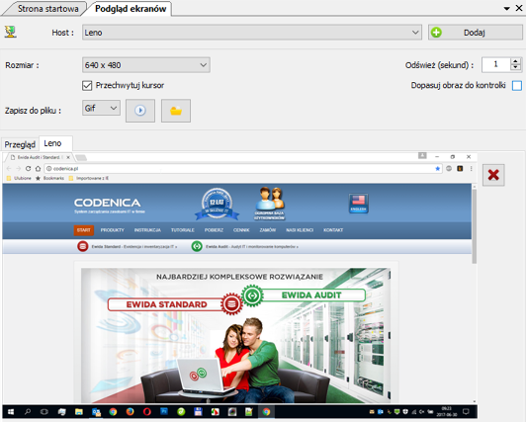Image resolution: width=526 pixels, height=422 pixels.
Task: Click the Windows Start icon in preview
Action: [11, 411]
